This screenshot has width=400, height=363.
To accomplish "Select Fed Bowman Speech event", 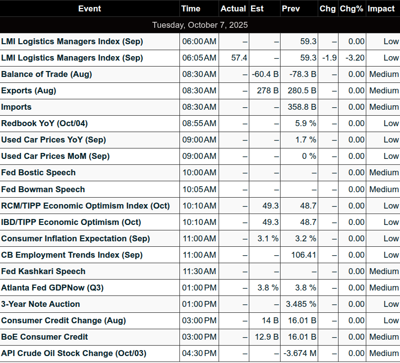I will click(43, 190).
